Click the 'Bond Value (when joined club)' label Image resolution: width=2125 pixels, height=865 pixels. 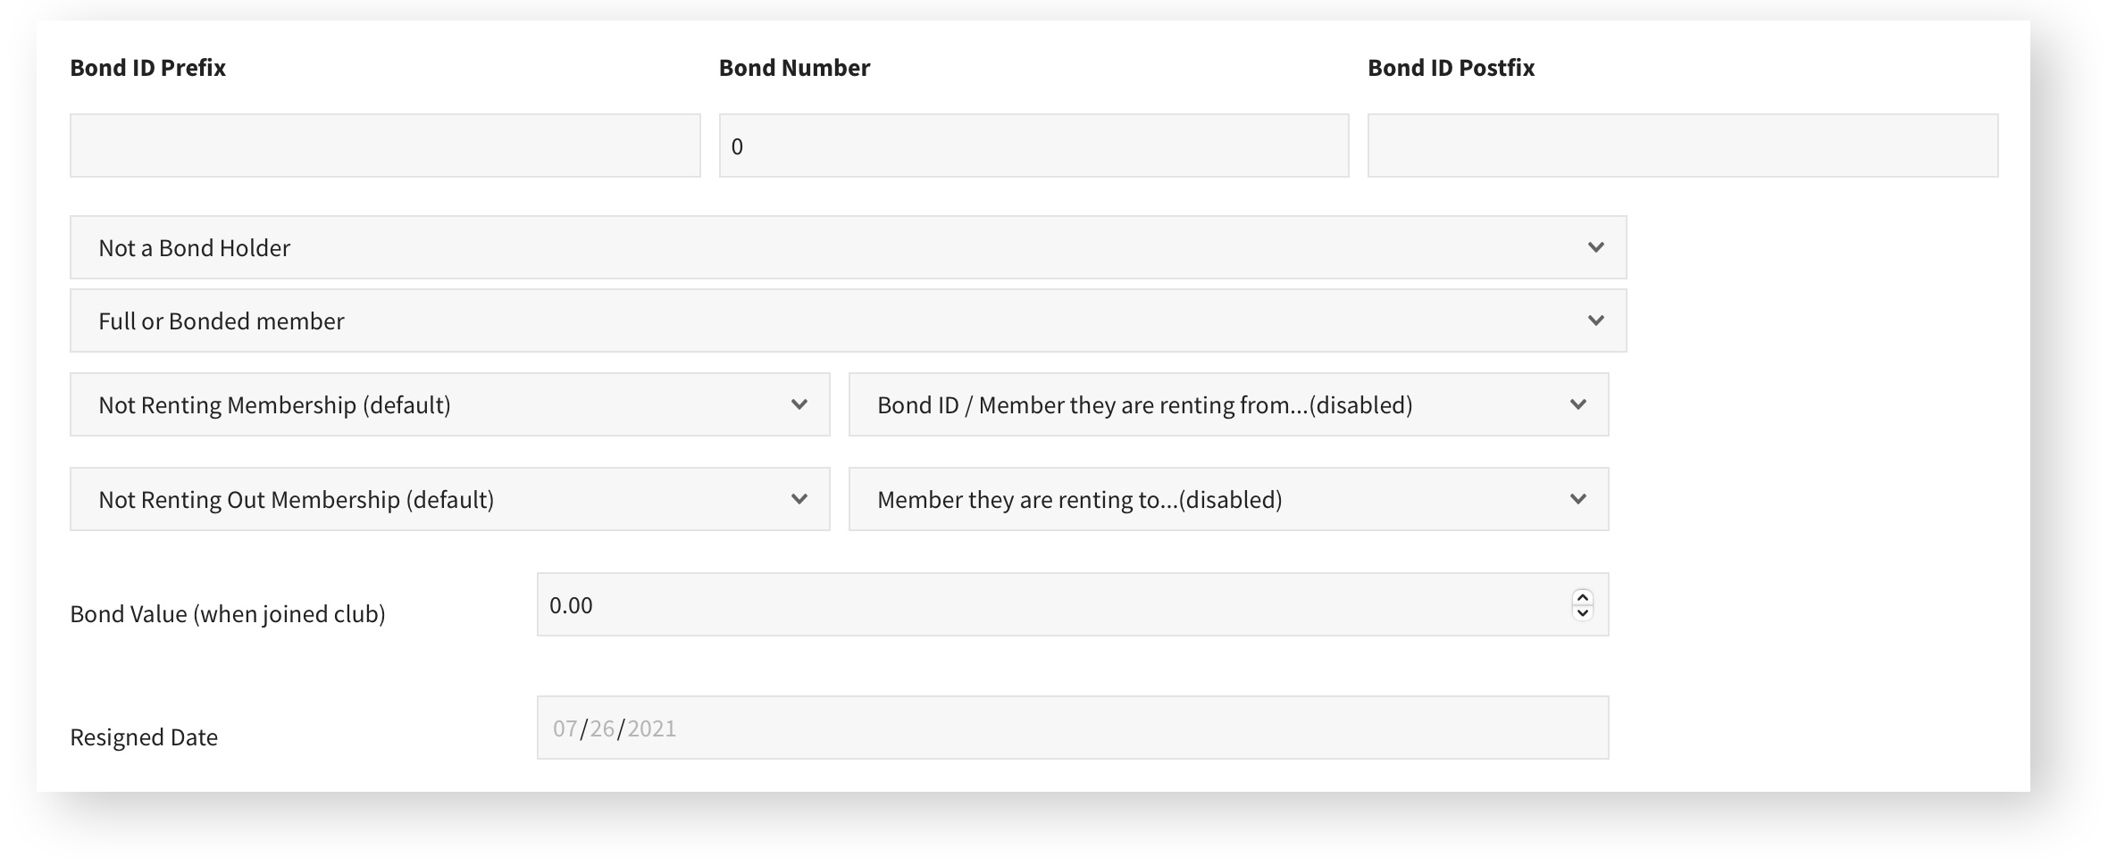tap(227, 614)
